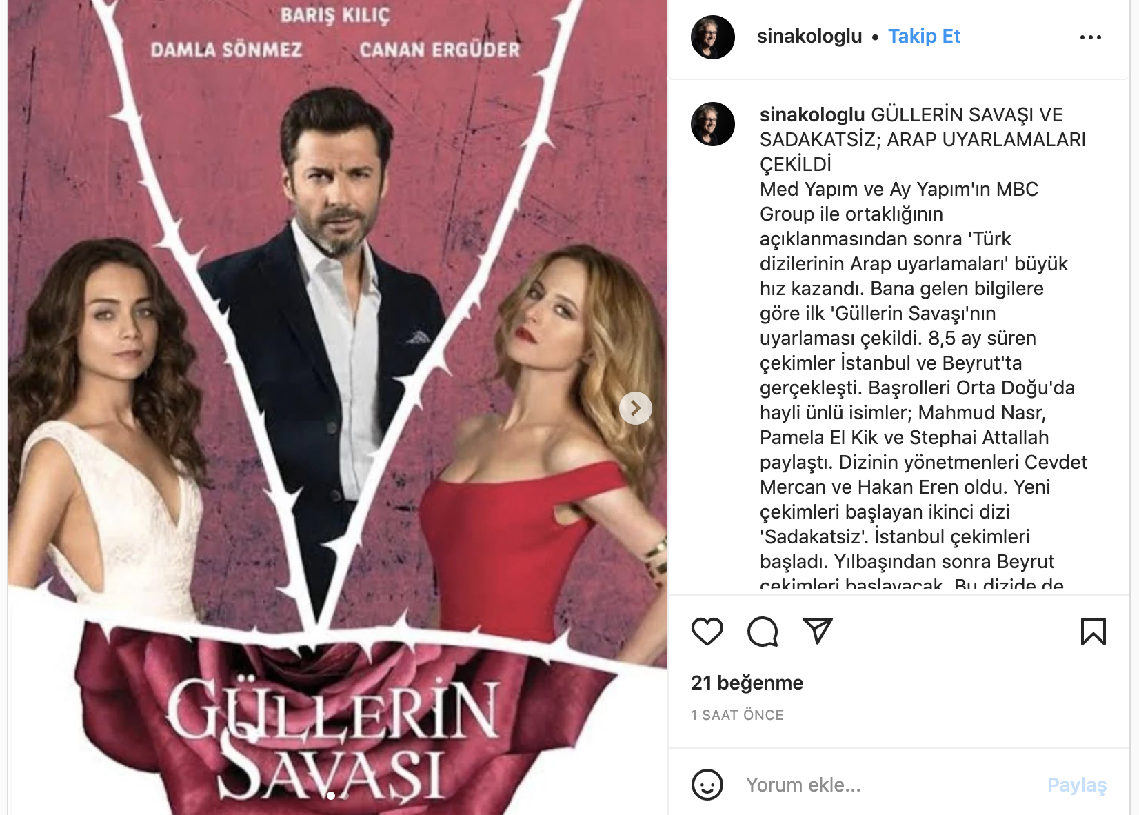Select second carousel indicator dot

coord(346,796)
